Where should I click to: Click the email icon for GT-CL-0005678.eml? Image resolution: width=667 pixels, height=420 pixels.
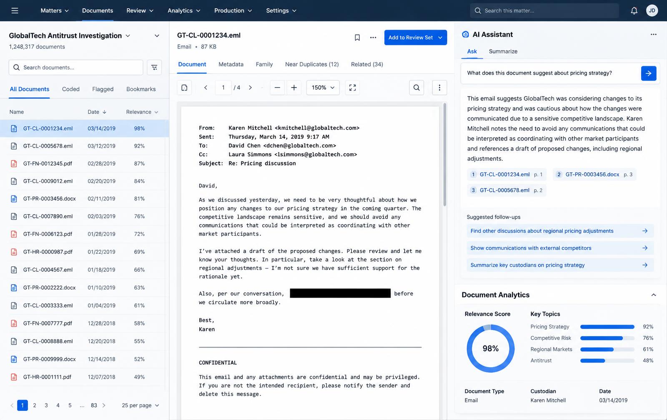[x=14, y=146]
